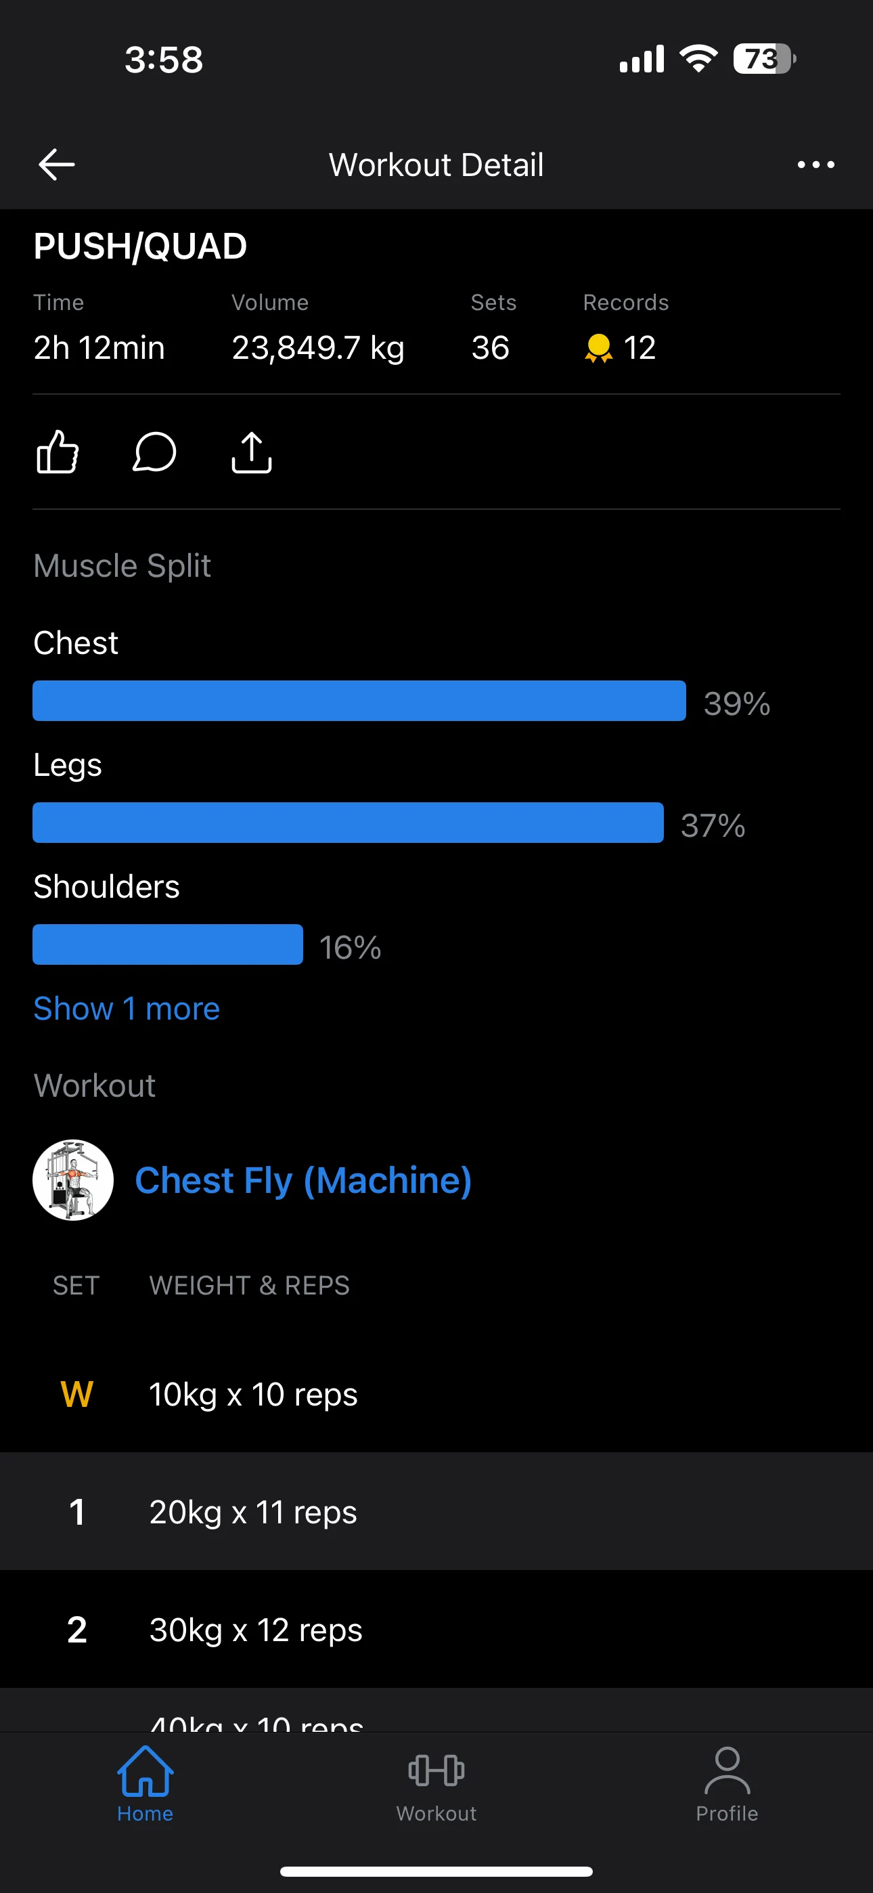The height and width of the screenshot is (1893, 873).
Task: Expand muscle split with Show 1 more
Action: pos(127,1008)
